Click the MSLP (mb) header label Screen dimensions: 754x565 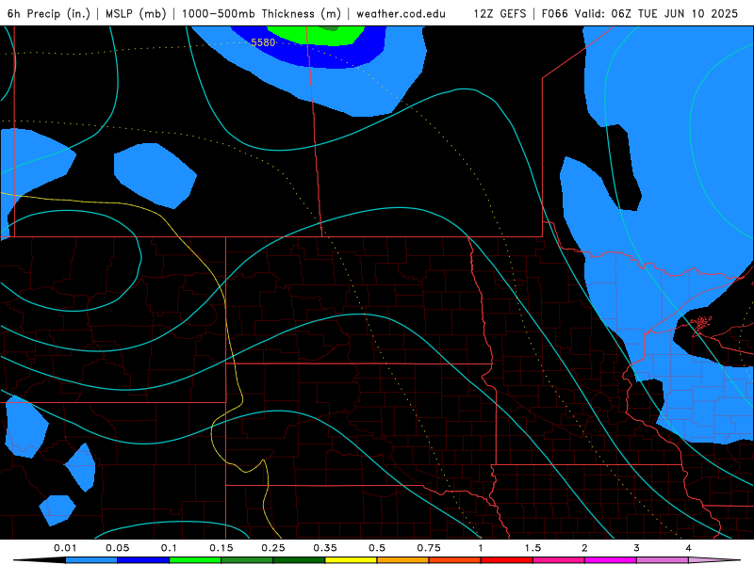pos(136,14)
